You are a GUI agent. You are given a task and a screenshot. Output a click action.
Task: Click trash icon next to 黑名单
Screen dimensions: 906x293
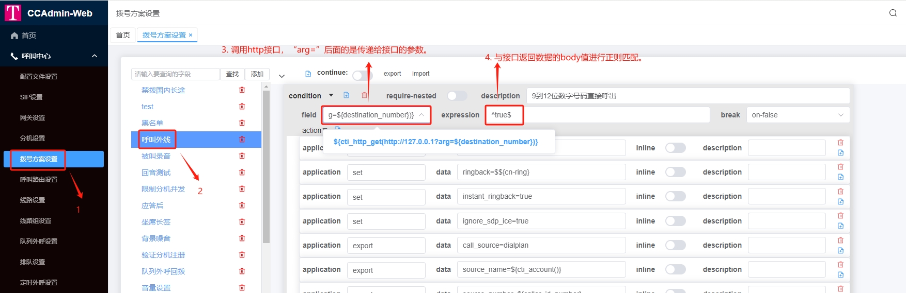[242, 123]
